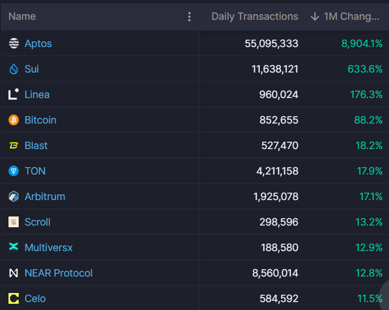Viewport: 389px width, 310px height.
Task: Open the NEAR Protocol chain link
Action: [58, 273]
